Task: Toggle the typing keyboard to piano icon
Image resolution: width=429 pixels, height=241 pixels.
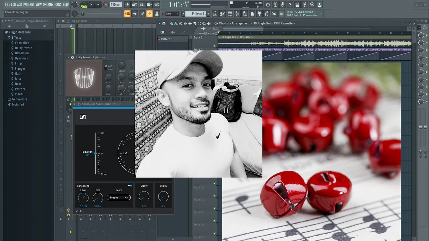Action: tap(127, 14)
